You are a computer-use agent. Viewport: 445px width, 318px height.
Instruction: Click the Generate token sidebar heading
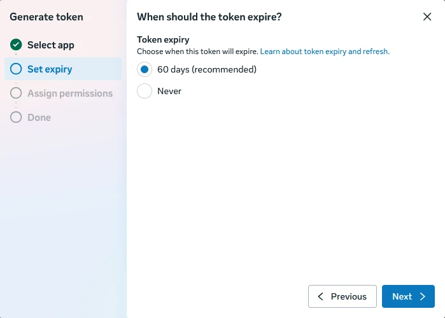pyautogui.click(x=46, y=17)
